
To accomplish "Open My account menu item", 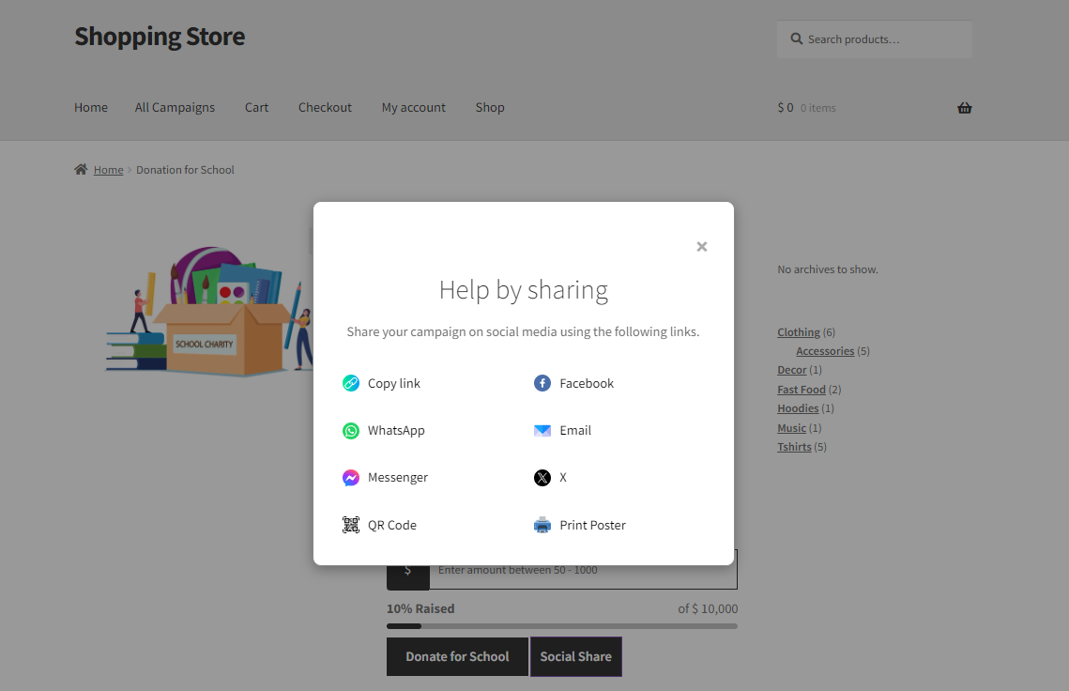I will pos(413,107).
